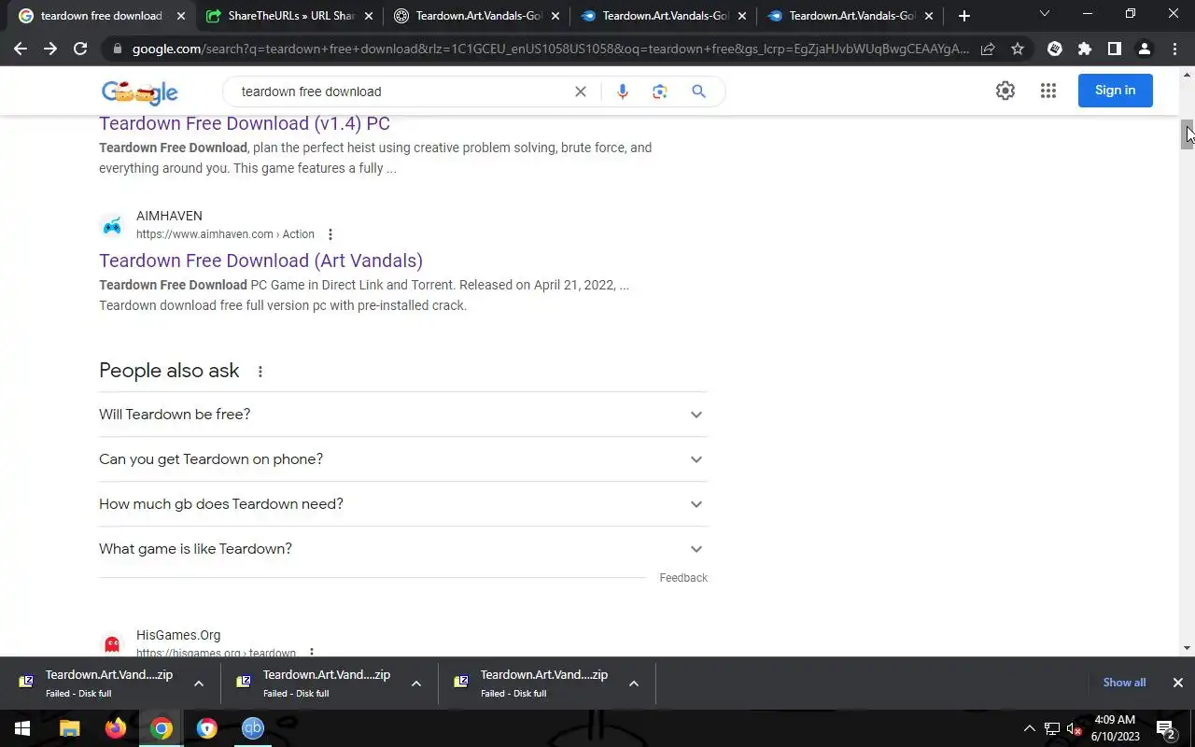Open a new browser tab
Image resolution: width=1195 pixels, height=747 pixels.
click(964, 16)
